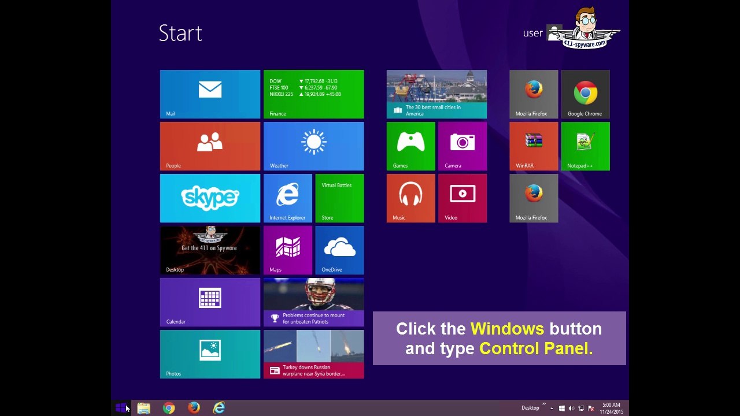Show hidden tray icons arrow
Image resolution: width=740 pixels, height=416 pixels.
[x=552, y=408]
